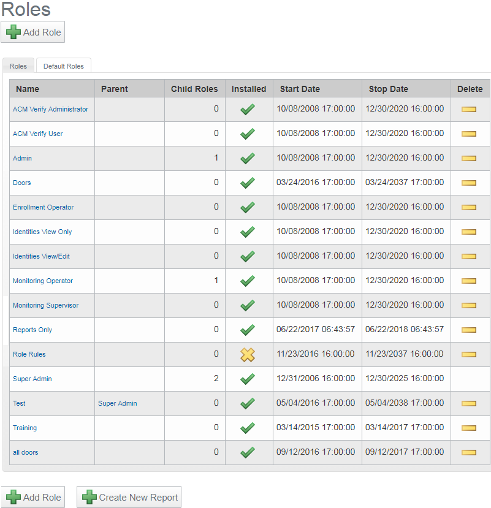Sort by the Name column header
Viewport: 491px width, 508px height.
[x=28, y=89]
